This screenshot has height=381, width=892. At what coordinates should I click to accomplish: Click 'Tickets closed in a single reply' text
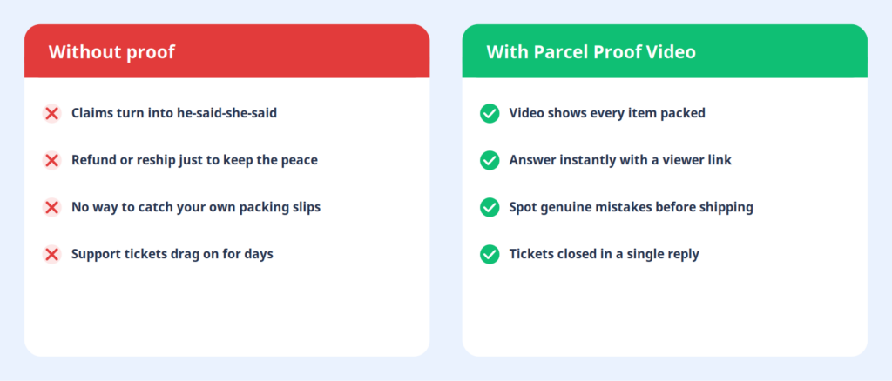(605, 254)
